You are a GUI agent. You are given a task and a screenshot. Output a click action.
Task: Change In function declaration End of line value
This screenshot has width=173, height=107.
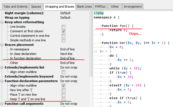tap(67, 58)
